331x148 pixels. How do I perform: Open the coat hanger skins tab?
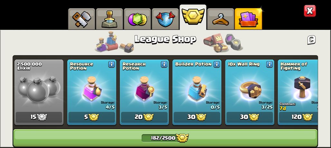[x=221, y=19]
